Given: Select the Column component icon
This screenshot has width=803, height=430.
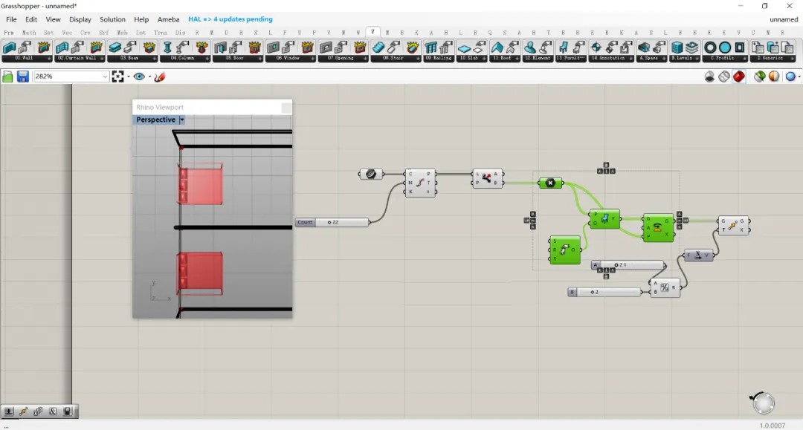Looking at the screenshot, I should coord(167,48).
